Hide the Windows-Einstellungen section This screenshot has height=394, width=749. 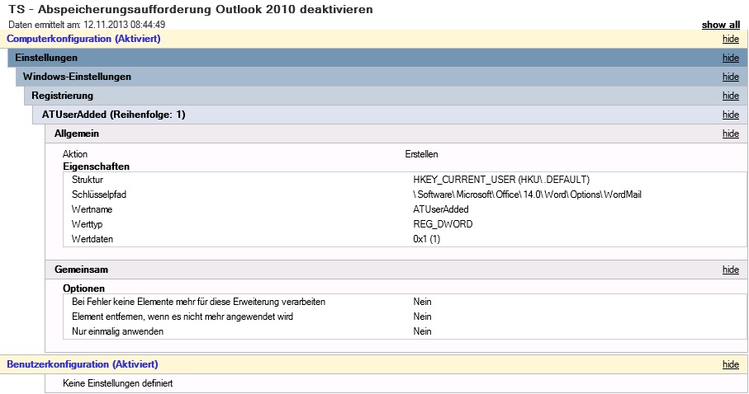click(x=730, y=77)
